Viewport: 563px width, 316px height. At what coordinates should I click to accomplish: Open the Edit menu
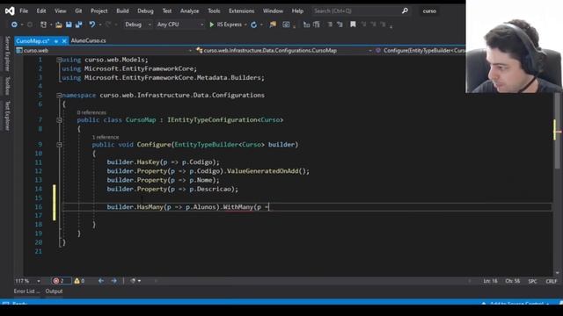tap(41, 11)
